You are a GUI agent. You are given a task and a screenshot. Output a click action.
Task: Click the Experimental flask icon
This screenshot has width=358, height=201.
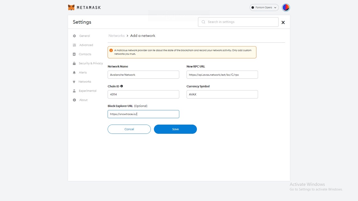click(74, 91)
